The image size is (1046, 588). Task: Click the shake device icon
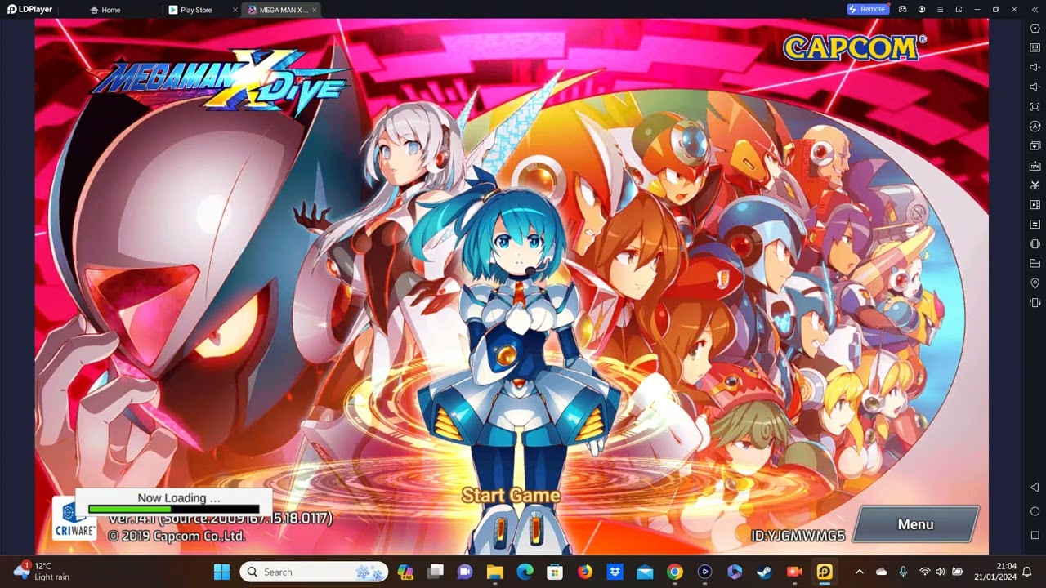coord(1035,244)
